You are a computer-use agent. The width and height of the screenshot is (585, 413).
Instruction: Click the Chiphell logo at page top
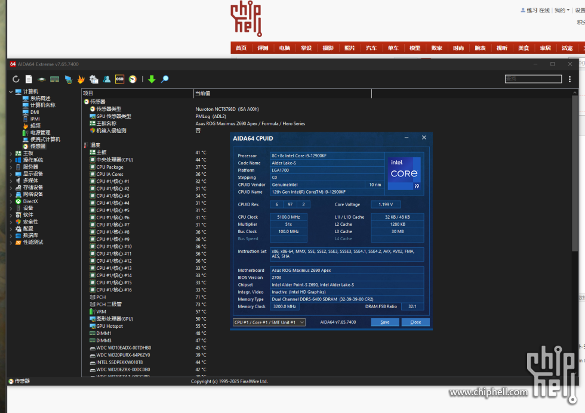(246, 18)
